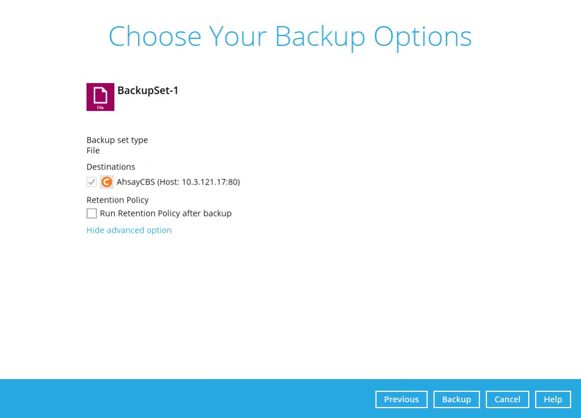
Task: Toggle the AhsayCBS destination checkbox
Action: (91, 182)
